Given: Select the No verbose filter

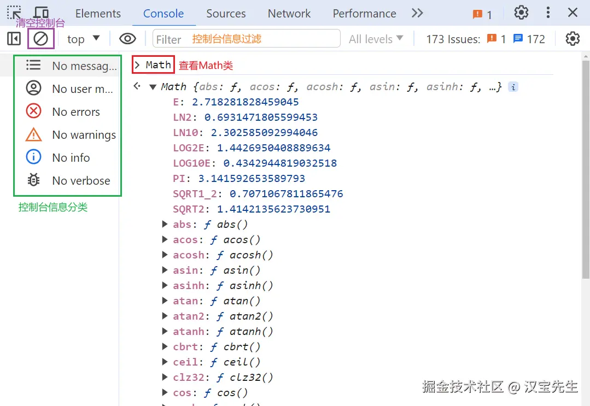Looking at the screenshot, I should pos(68,180).
